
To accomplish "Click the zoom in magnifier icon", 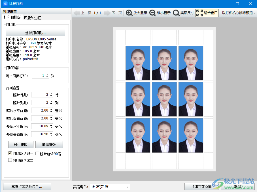I will click(129, 13).
